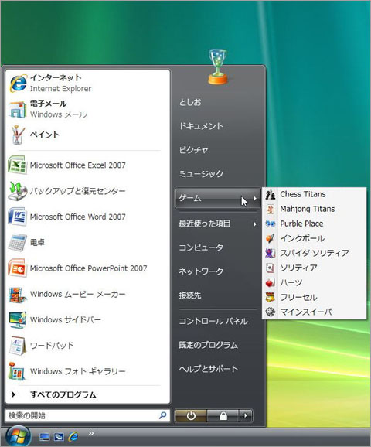Viewport: 371px width, 447px height.
Task: Click the search magnifier icon
Action: point(163,415)
